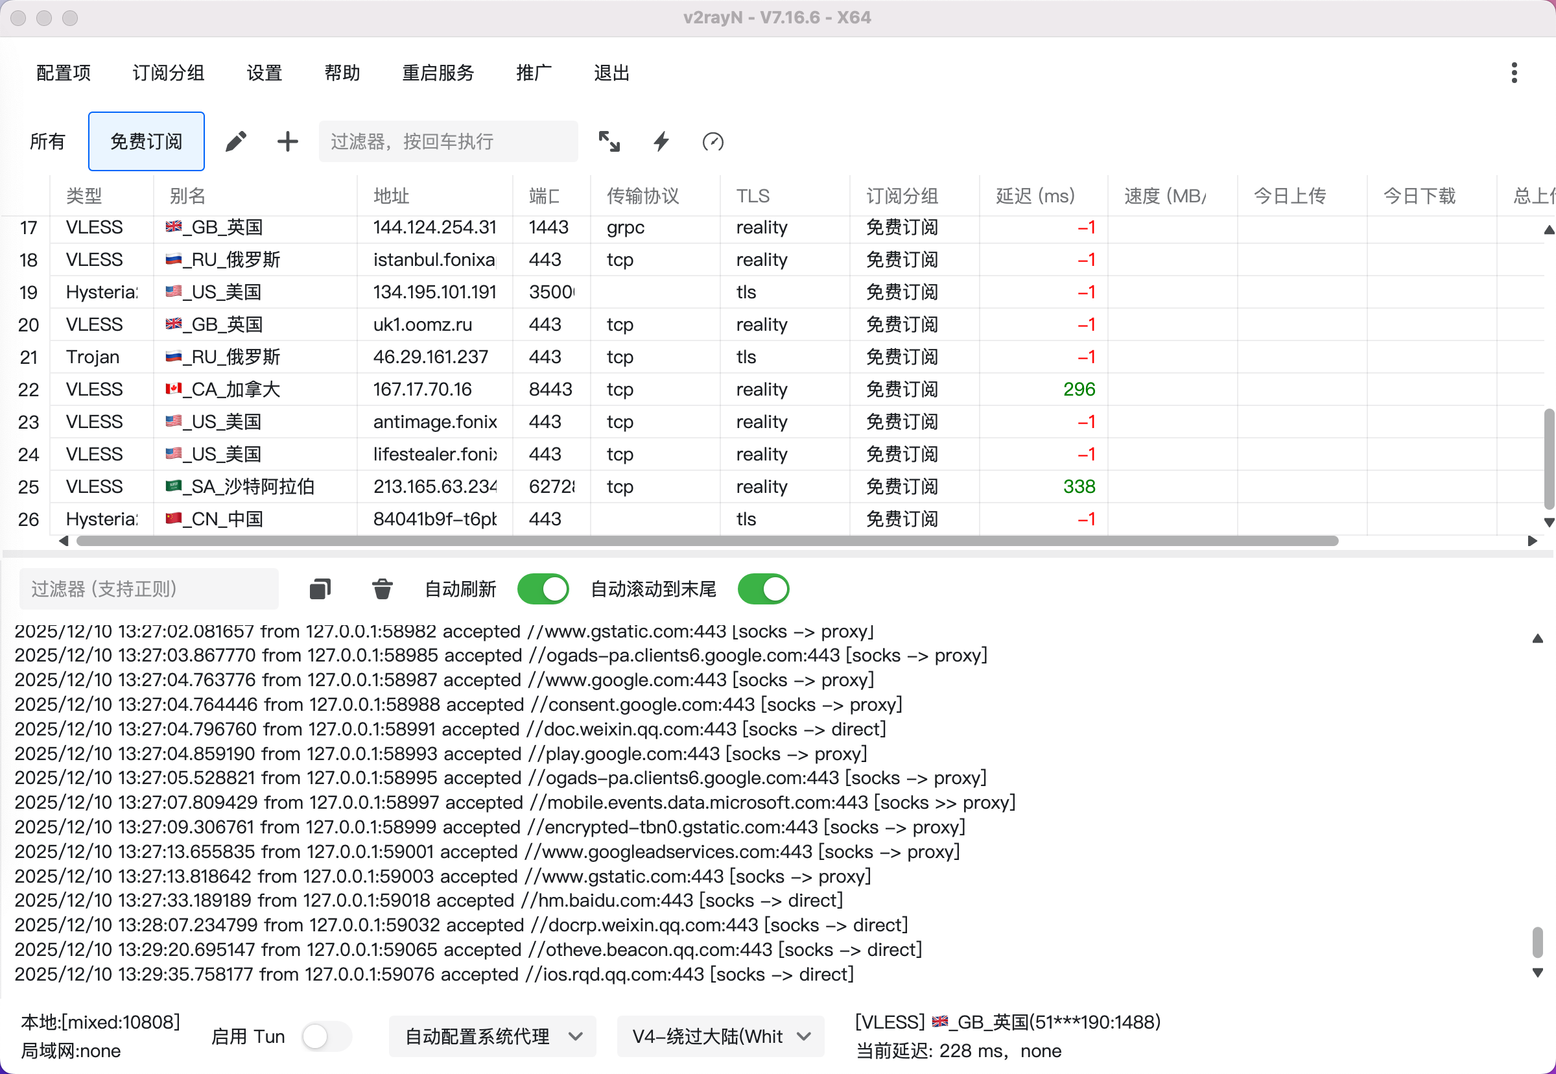Open the 订阅分组 menu

tap(168, 73)
